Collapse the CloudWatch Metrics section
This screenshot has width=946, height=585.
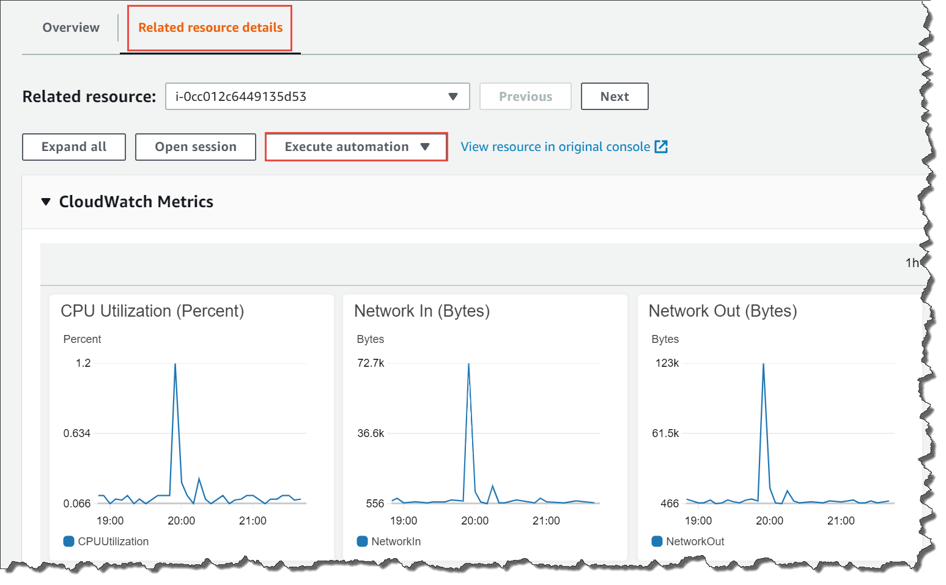click(46, 202)
